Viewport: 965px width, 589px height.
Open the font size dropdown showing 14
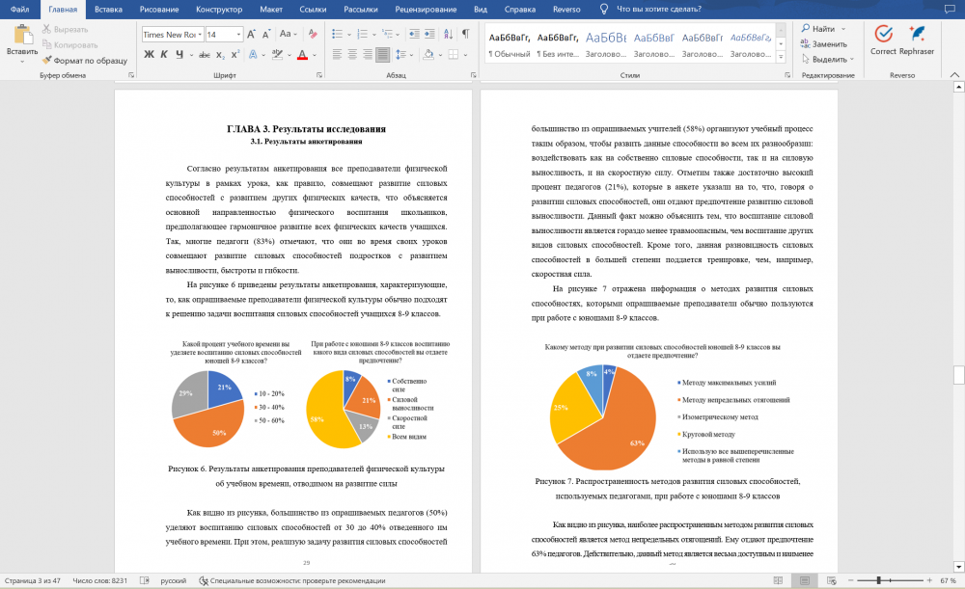[238, 35]
